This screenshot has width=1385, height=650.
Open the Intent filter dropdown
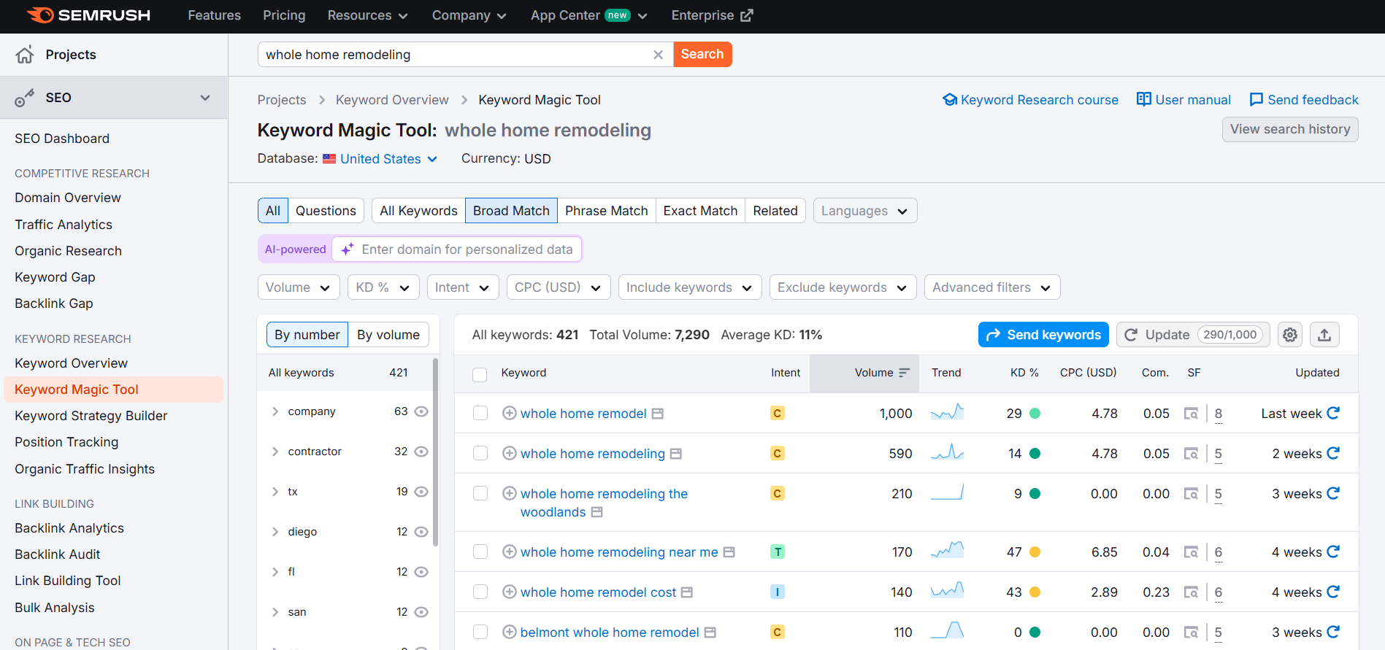(x=463, y=287)
